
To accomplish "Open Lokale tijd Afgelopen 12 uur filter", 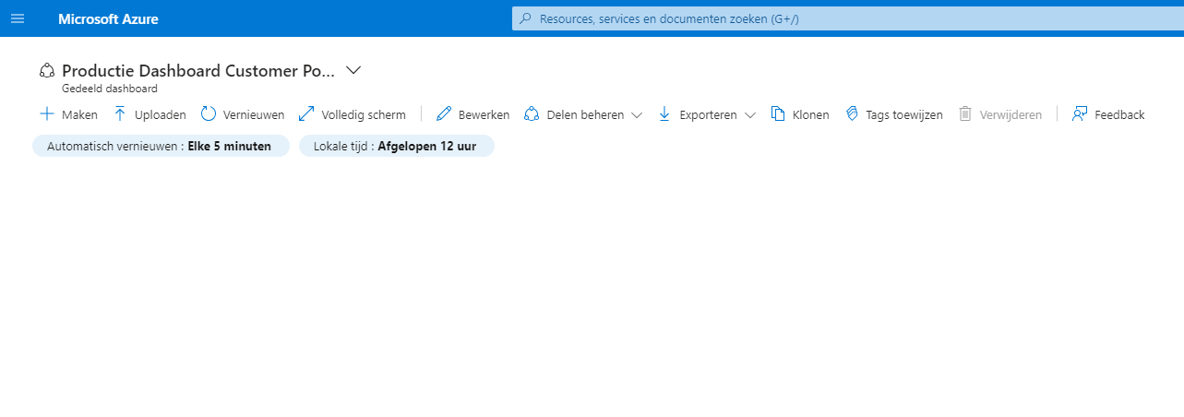I will tap(397, 146).
